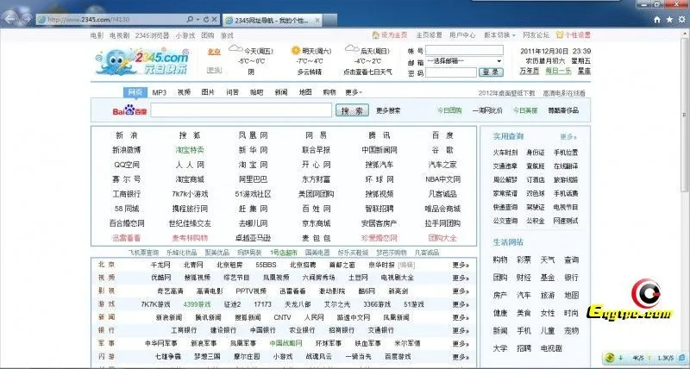Open the 电视剧 top navigation link
The height and width of the screenshot is (369, 690).
[x=120, y=35]
